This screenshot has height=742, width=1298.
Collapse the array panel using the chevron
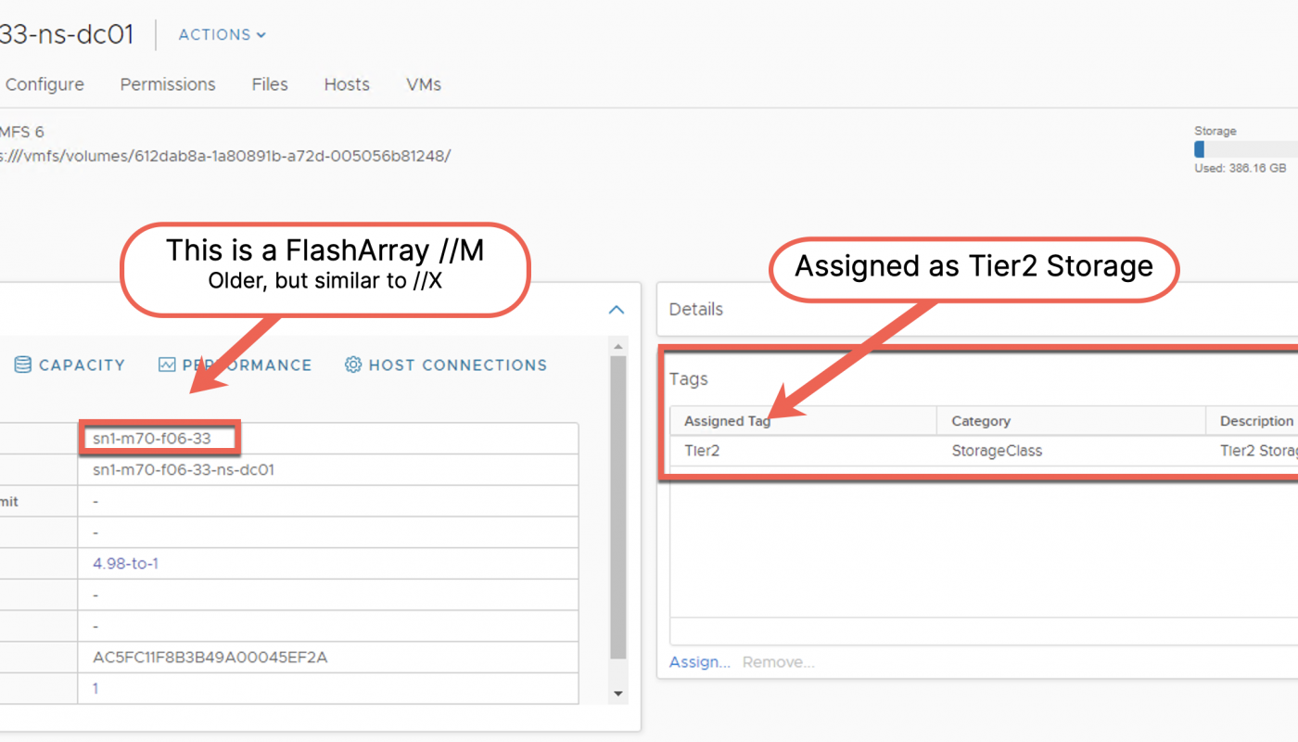point(616,310)
